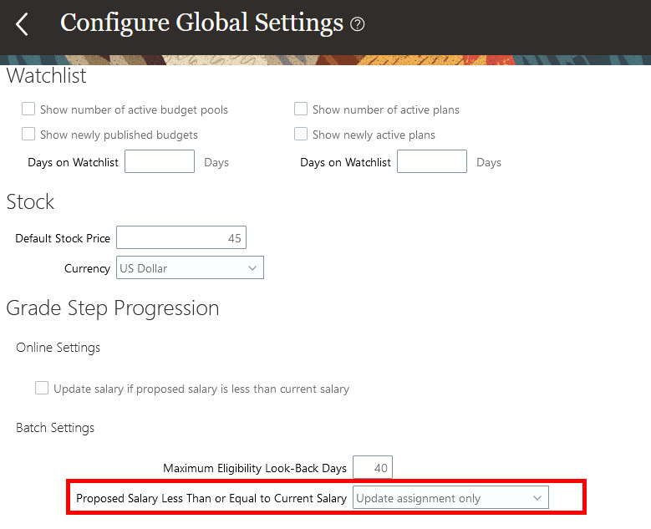Screen dimensions: 651x529
Task: Click the budget Days on Watchlist field
Action: point(160,162)
